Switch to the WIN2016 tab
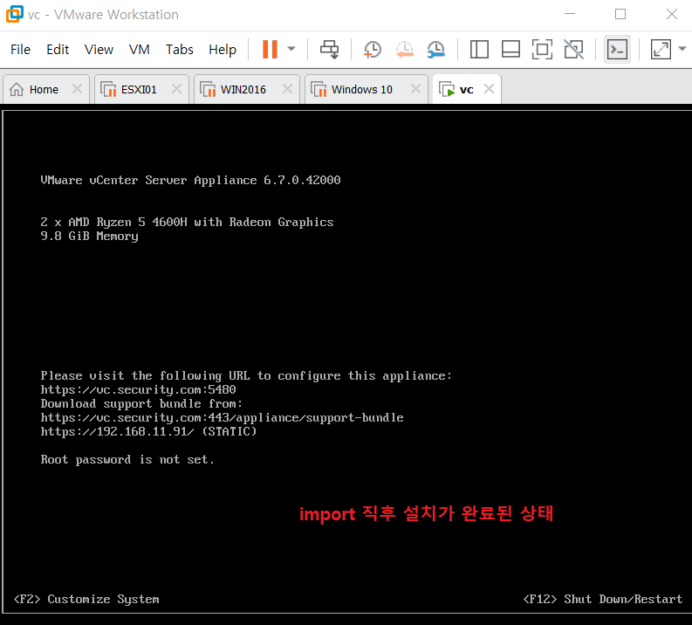Image resolution: width=692 pixels, height=625 pixels. pos(246,90)
